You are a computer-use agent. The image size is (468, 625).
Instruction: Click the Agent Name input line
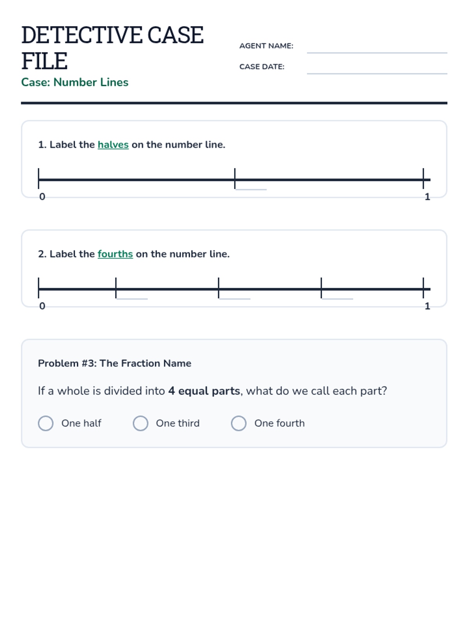(377, 46)
